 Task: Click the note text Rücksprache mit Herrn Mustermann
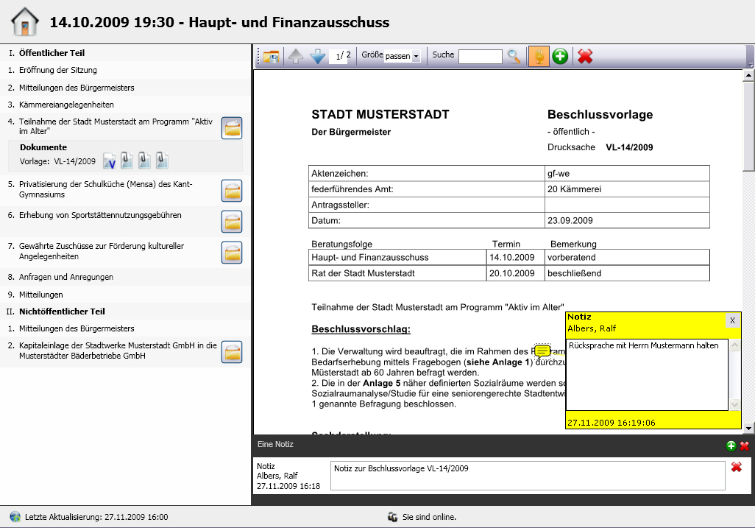click(643, 345)
